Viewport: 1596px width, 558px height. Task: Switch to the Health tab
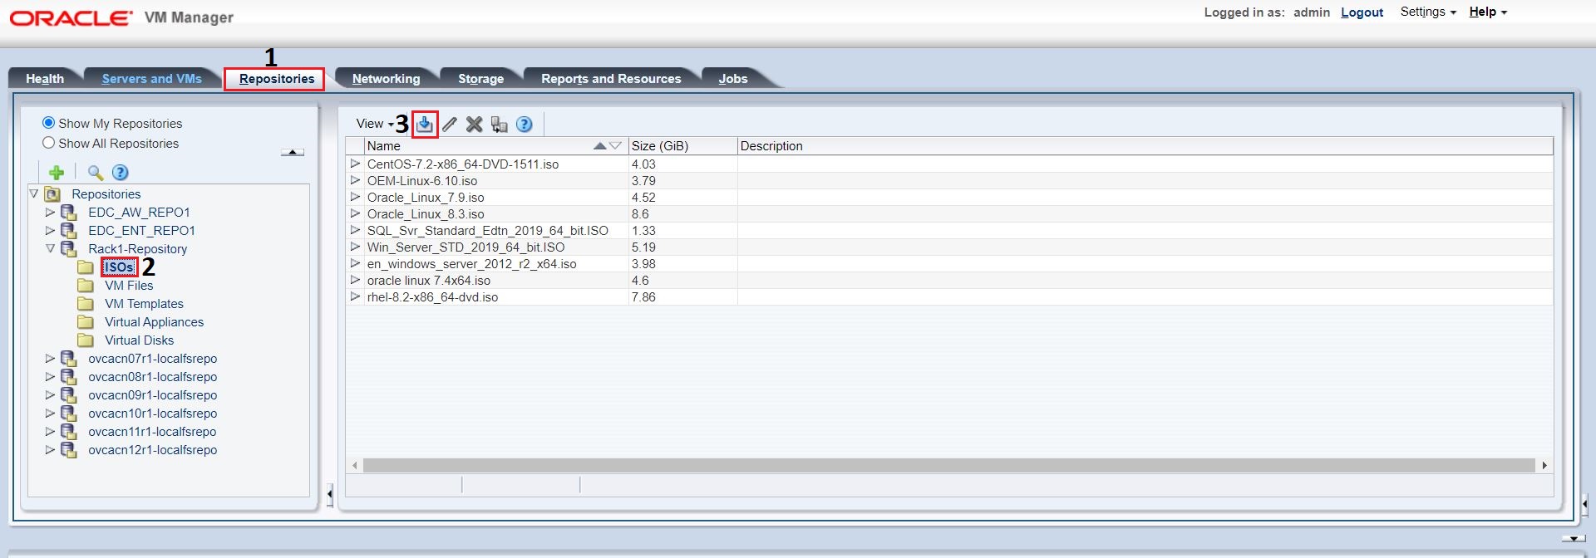tap(45, 79)
